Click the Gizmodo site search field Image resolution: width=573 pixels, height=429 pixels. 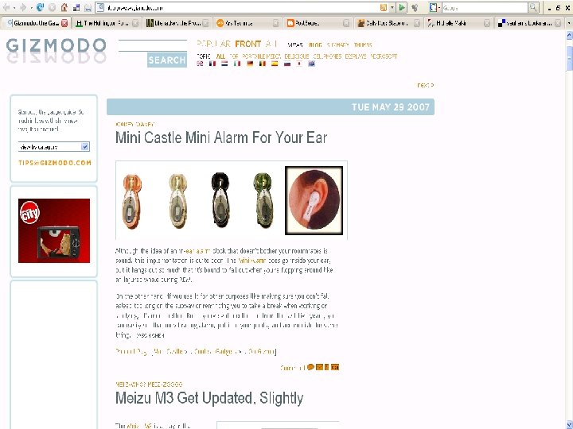tap(153, 45)
